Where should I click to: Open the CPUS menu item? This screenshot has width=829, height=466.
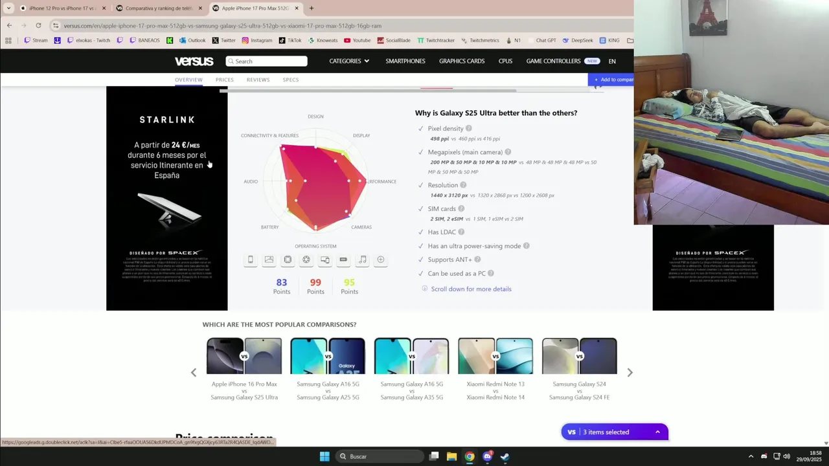[505, 61]
